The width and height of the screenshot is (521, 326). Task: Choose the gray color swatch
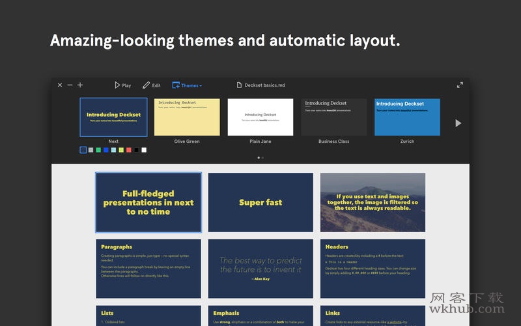click(91, 150)
